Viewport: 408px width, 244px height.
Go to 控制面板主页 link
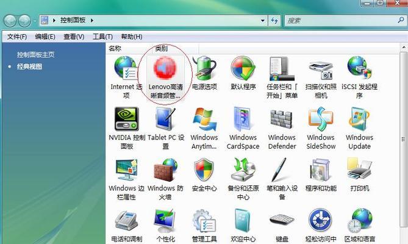click(x=35, y=55)
